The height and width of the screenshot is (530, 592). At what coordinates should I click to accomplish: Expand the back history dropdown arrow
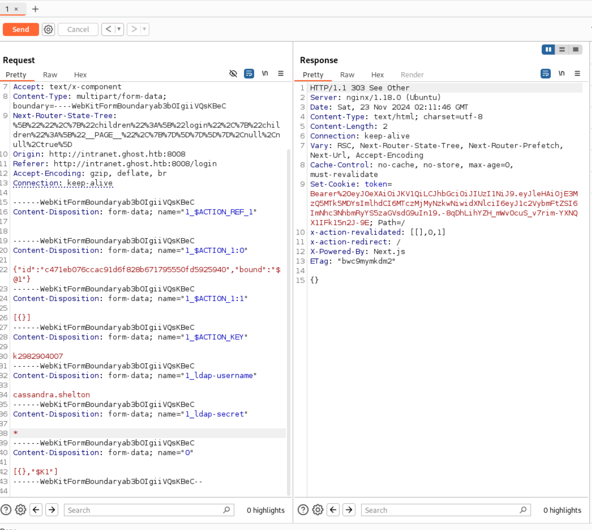pyautogui.click(x=119, y=29)
